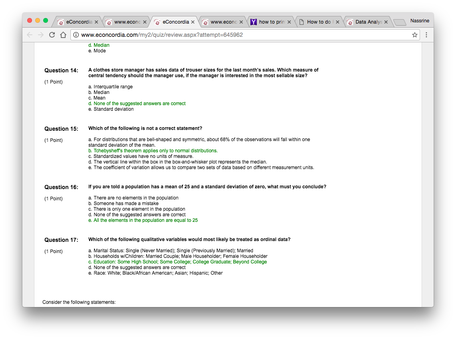Click the Education ordinal data answer option
Viewport: 456px width, 339px height.
pos(178,262)
